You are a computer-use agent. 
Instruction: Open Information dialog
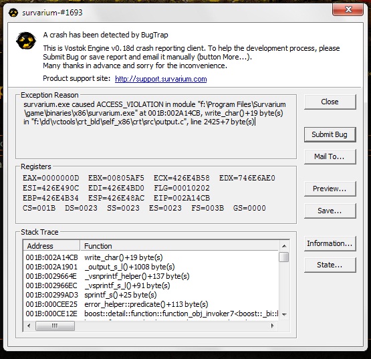pyautogui.click(x=330, y=243)
